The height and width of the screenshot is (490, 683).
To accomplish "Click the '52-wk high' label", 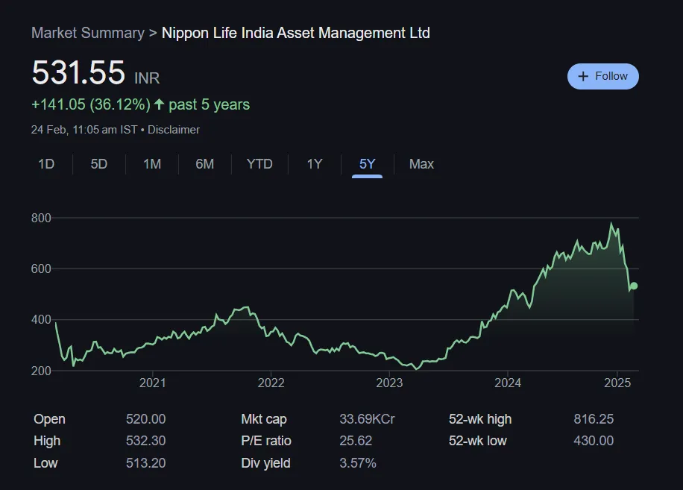I will [x=480, y=419].
